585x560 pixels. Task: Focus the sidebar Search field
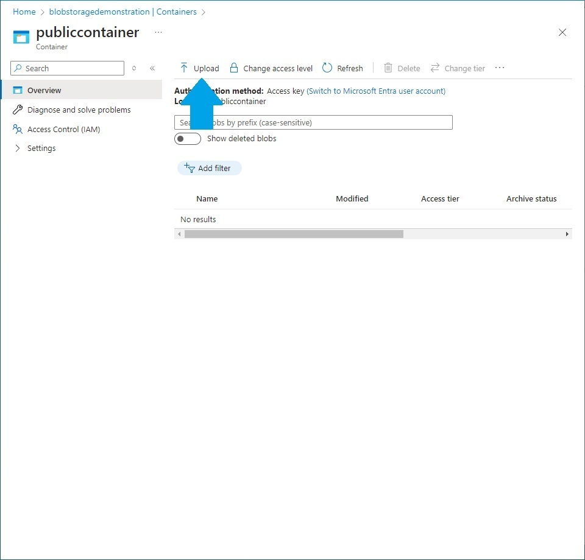68,68
